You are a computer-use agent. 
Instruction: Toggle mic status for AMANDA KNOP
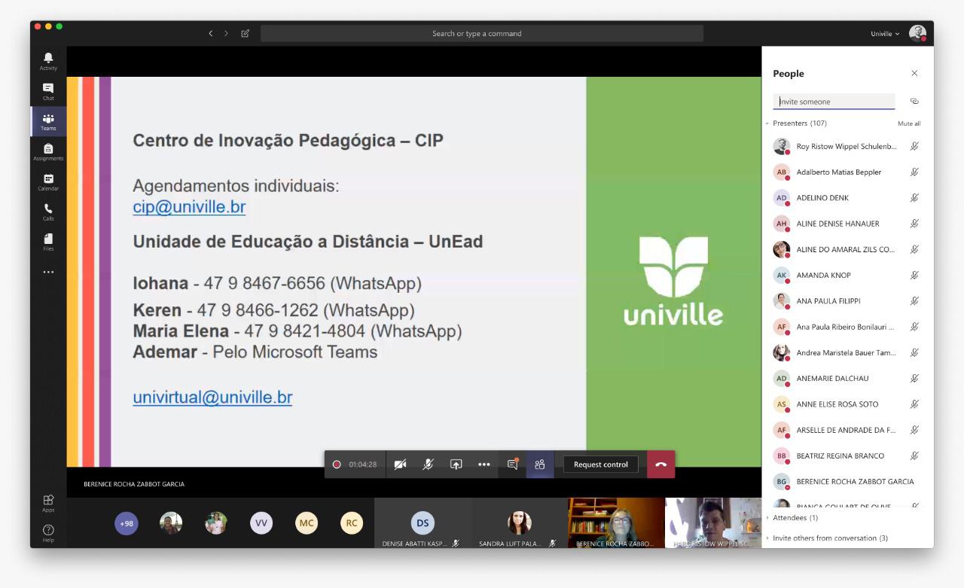point(914,276)
